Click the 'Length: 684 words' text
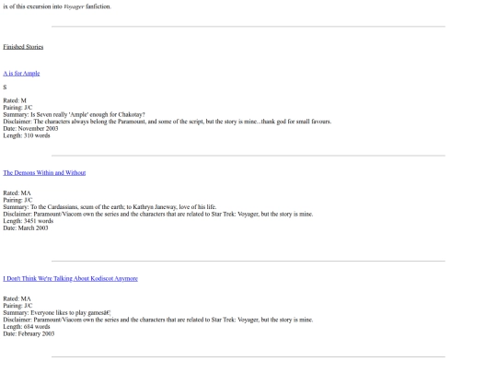This screenshot has width=497, height=373. click(27, 327)
